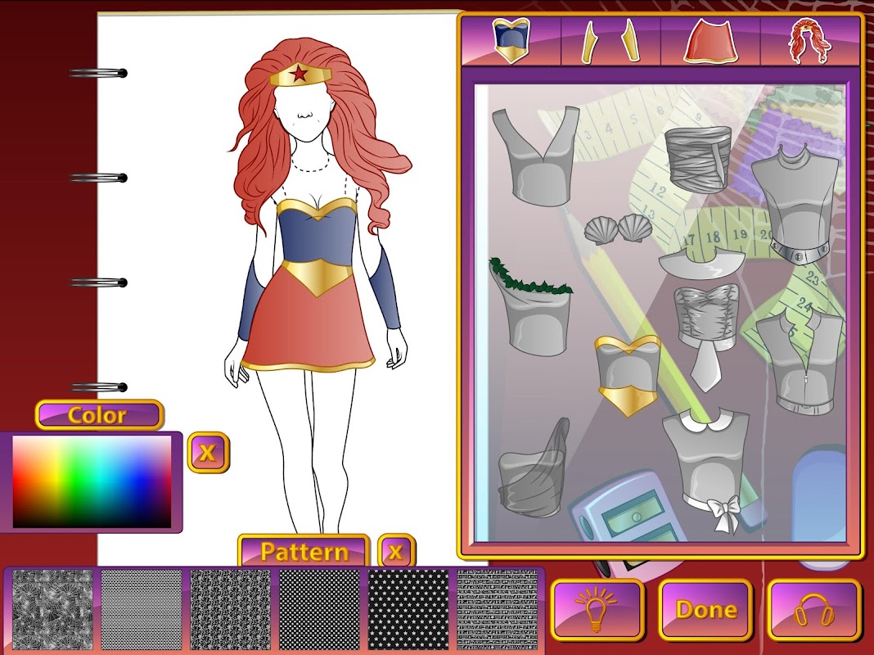Apply the small dotted pattern swatch

[x=319, y=609]
